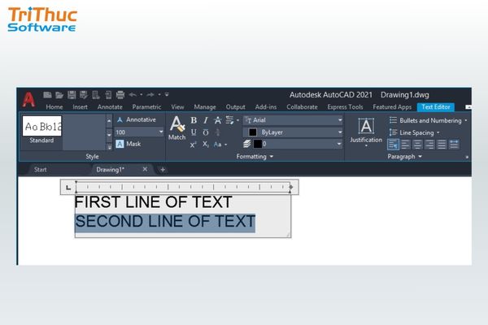Screen dimensions: 488x325
Task: Select Default paragraph alignment icon
Action: pos(394,145)
